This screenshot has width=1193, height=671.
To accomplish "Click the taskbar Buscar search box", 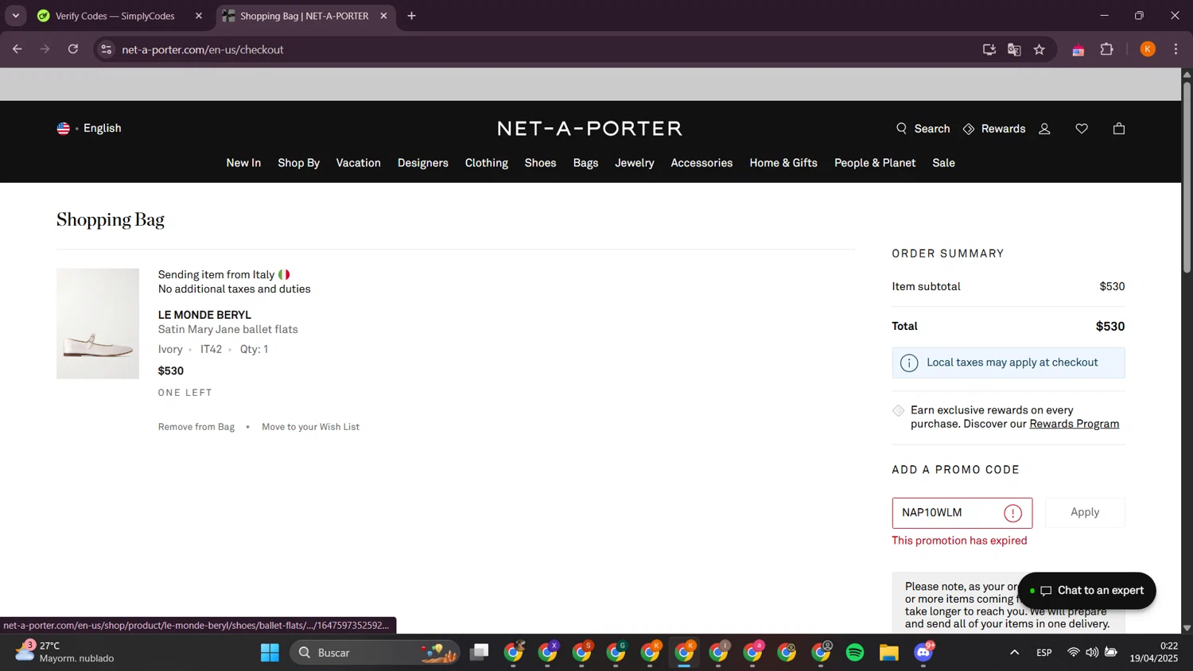I will (x=375, y=653).
